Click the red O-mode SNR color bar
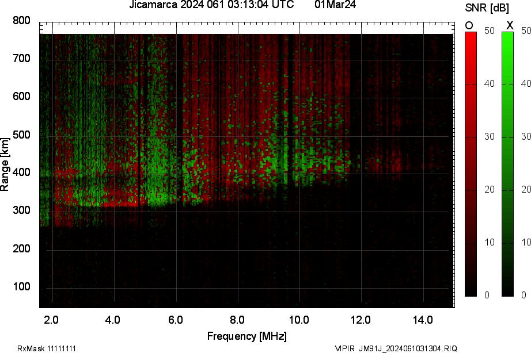This screenshot has height=353, width=531. (x=471, y=164)
